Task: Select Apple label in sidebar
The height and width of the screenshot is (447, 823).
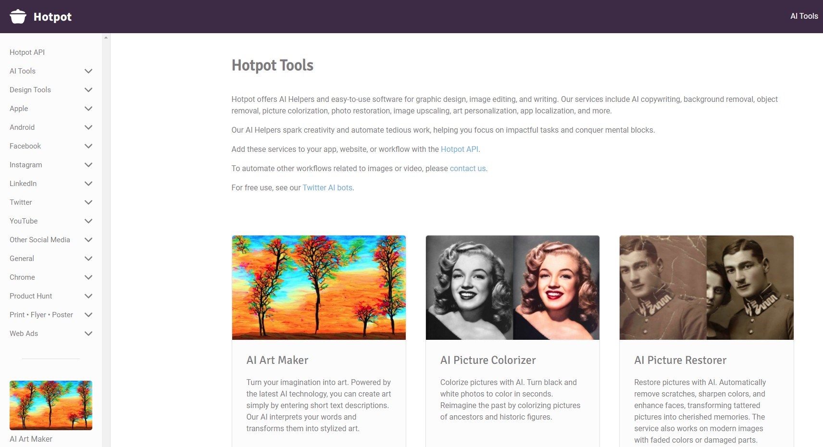Action: (19, 108)
